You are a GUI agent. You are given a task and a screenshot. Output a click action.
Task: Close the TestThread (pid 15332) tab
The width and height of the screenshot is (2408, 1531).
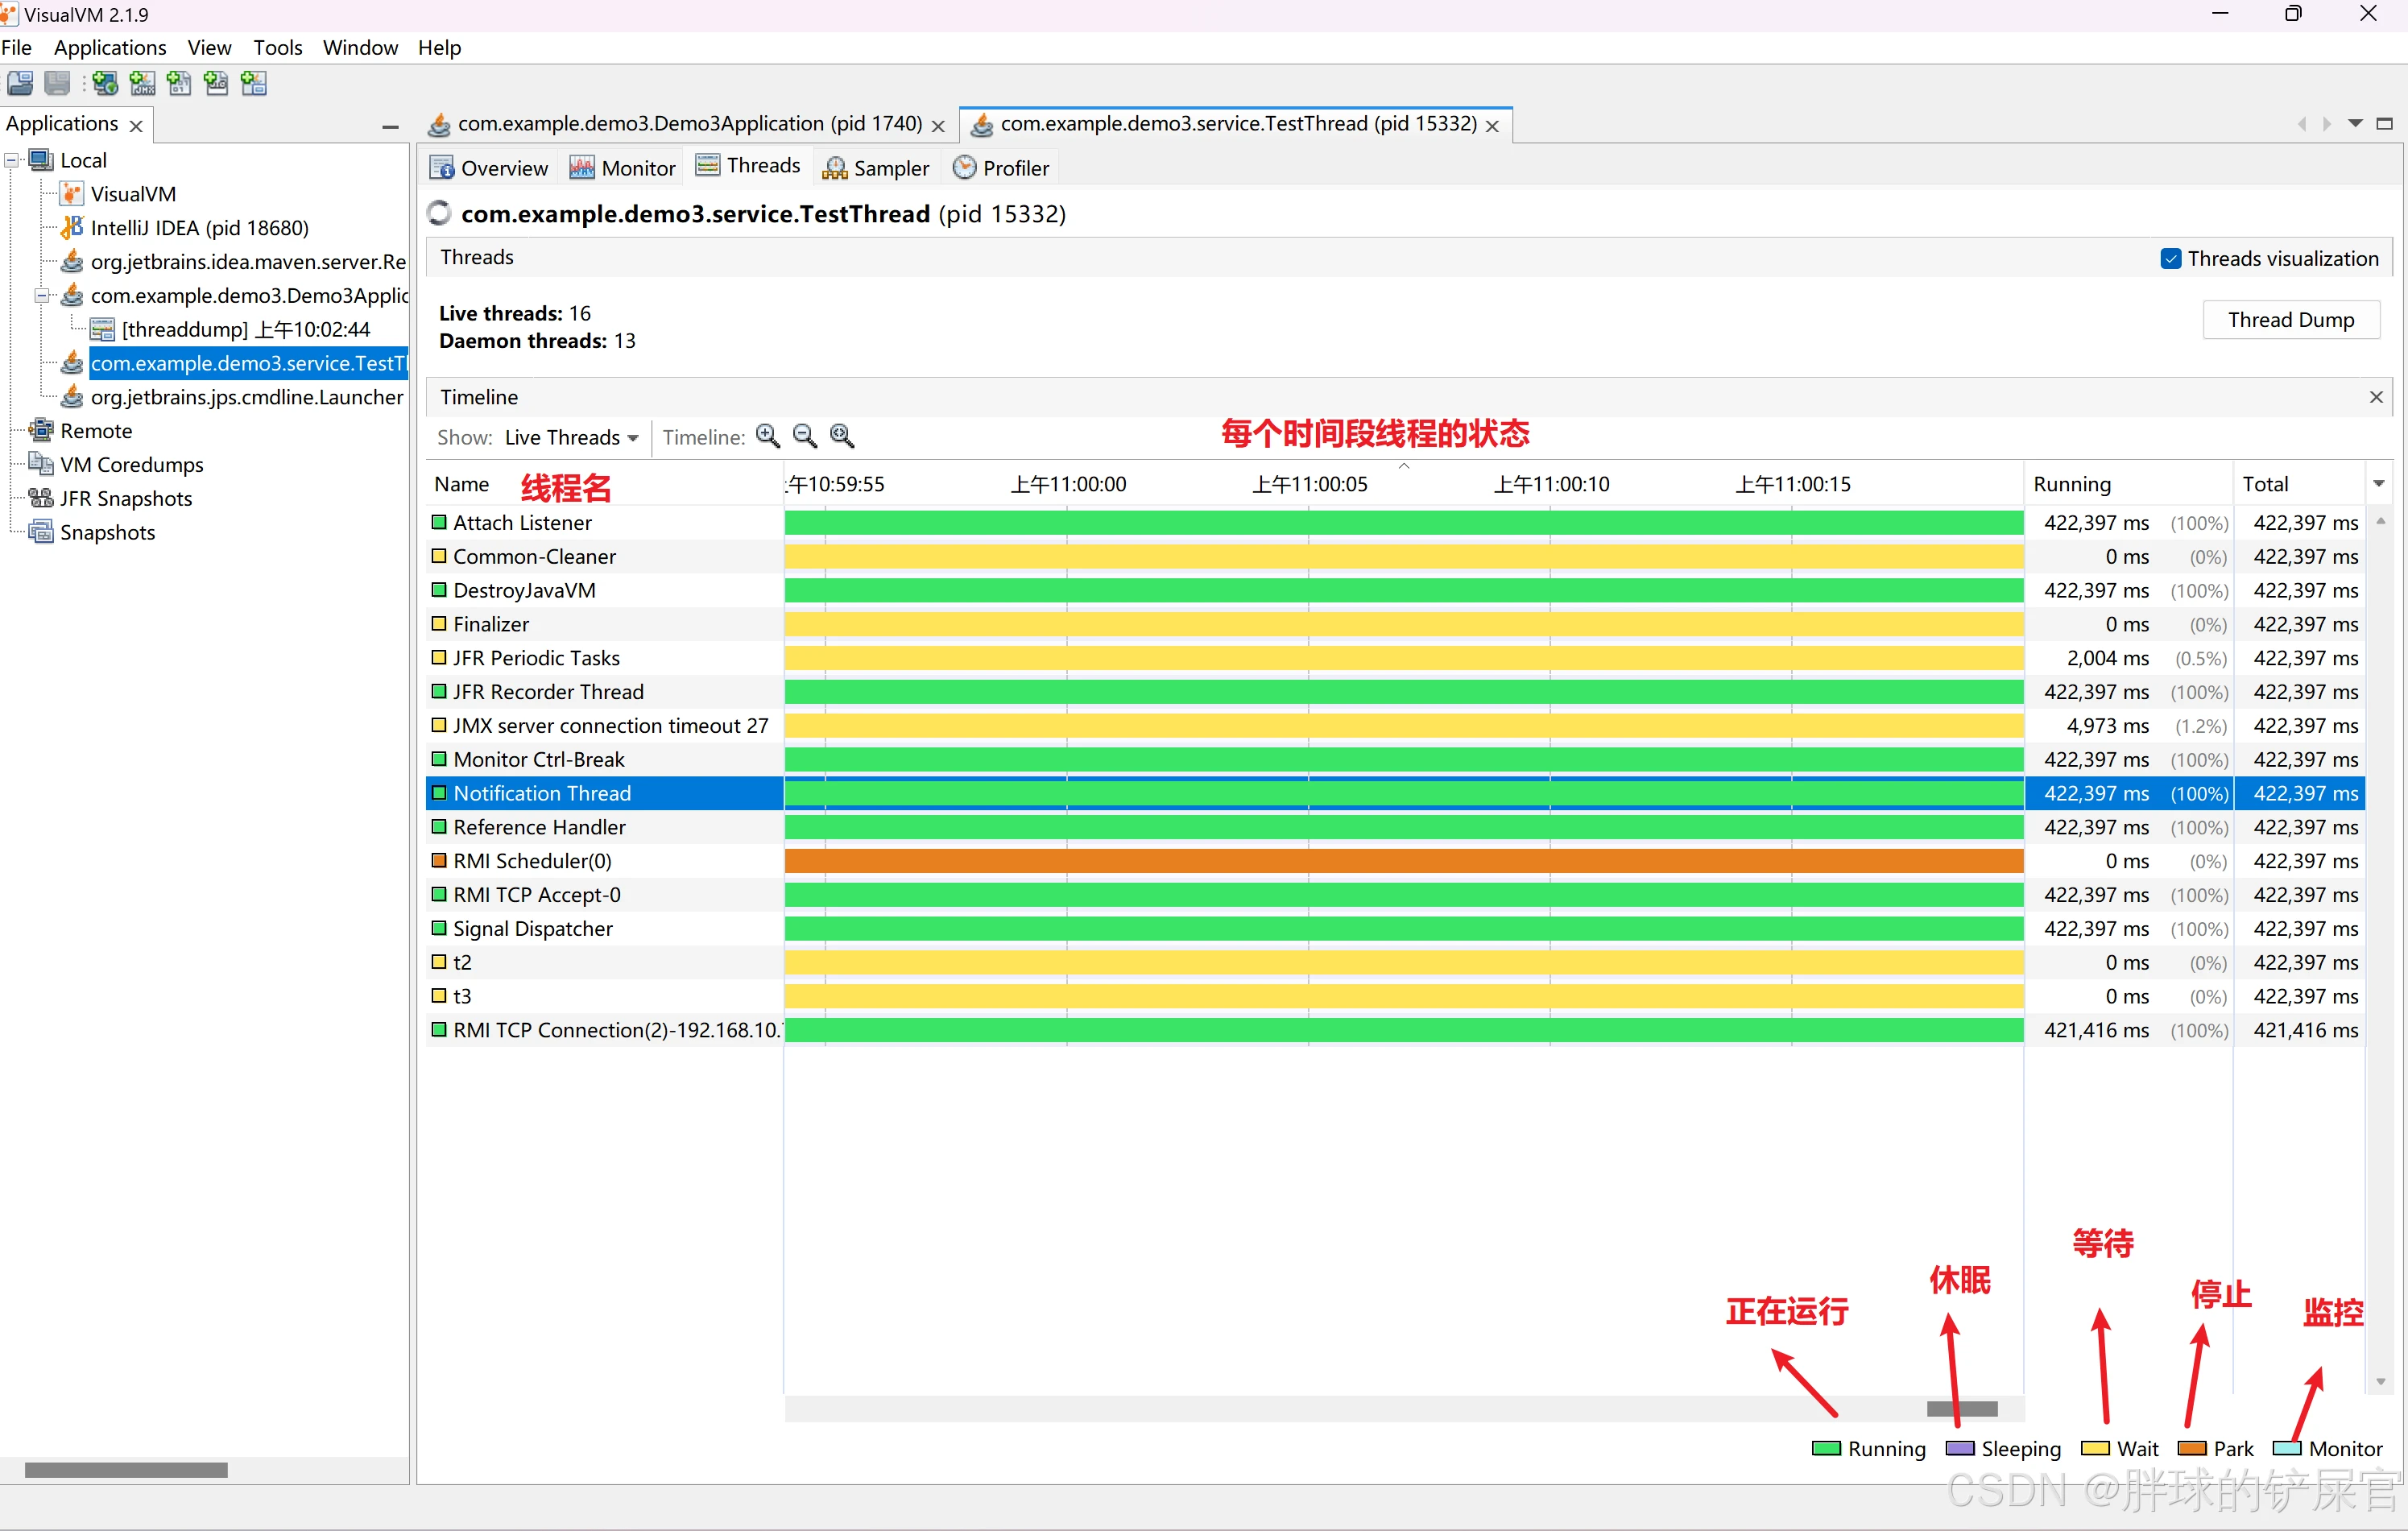pos(1492,126)
